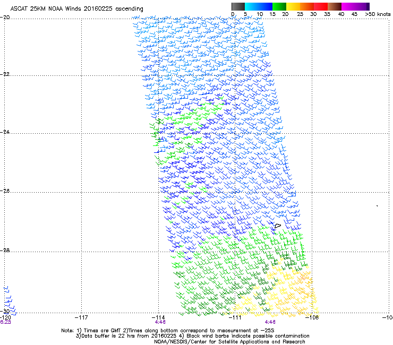Click the "15" value under the color bar
This screenshot has width=393, height=345.
(x=272, y=14)
